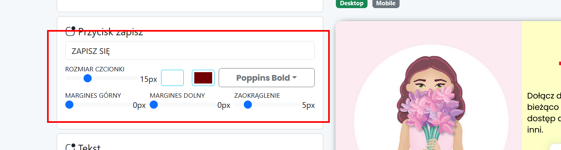Switch preview to Desktop
This screenshot has width=561, height=150.
[x=351, y=3]
